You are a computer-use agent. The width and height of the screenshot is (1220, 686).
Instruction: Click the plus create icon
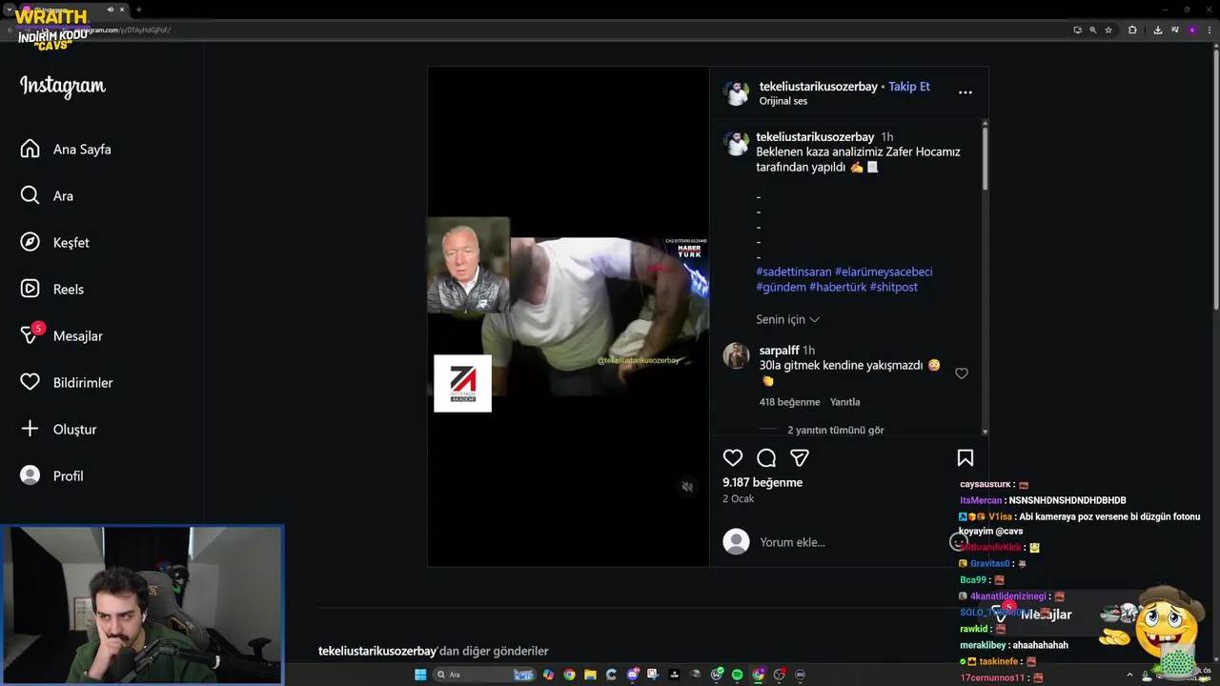(30, 429)
